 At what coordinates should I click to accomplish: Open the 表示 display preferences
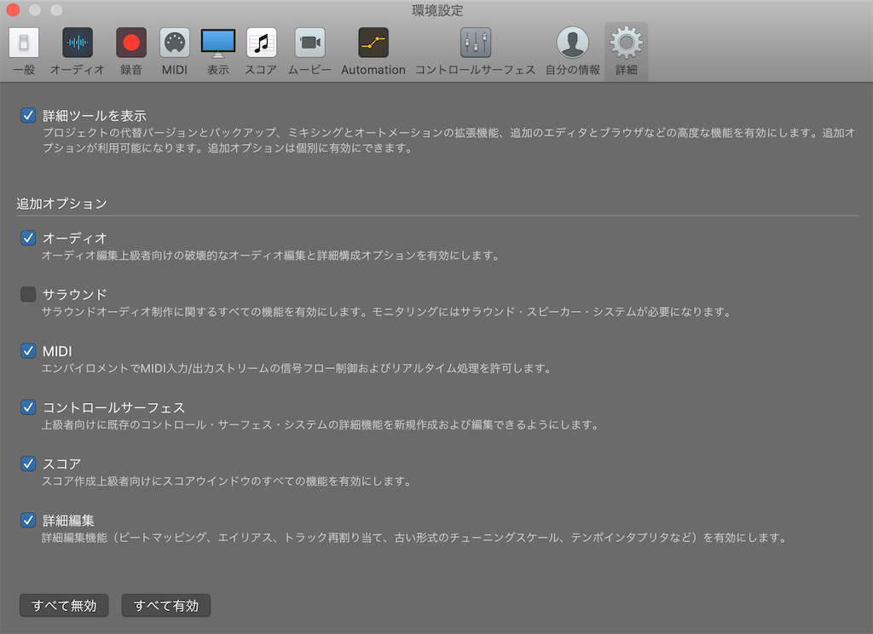[x=217, y=49]
